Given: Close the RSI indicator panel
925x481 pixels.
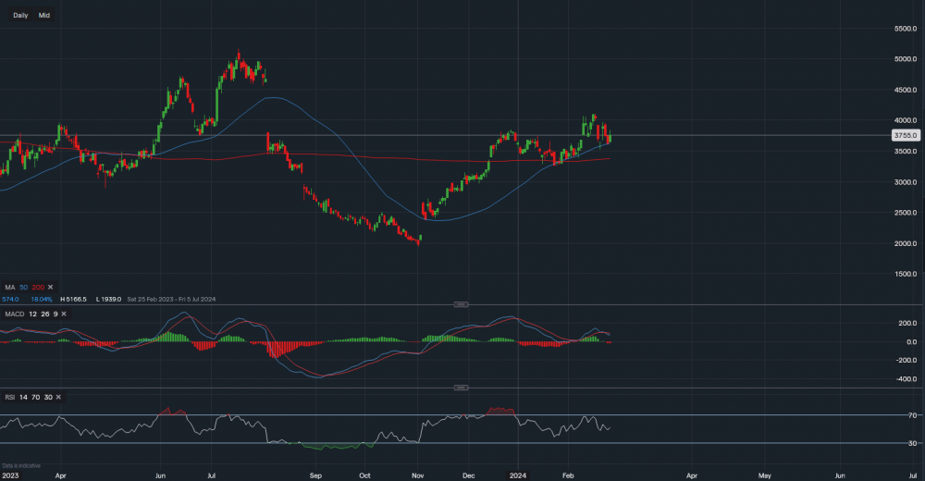Looking at the screenshot, I should (x=58, y=396).
